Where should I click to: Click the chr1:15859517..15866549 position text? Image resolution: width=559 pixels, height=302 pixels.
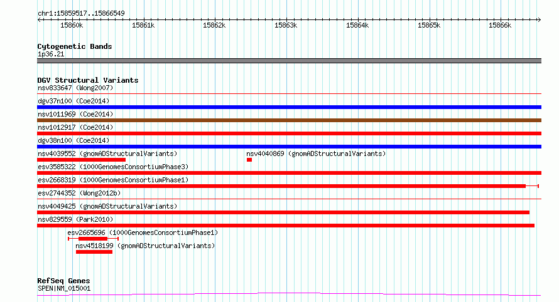coord(81,14)
